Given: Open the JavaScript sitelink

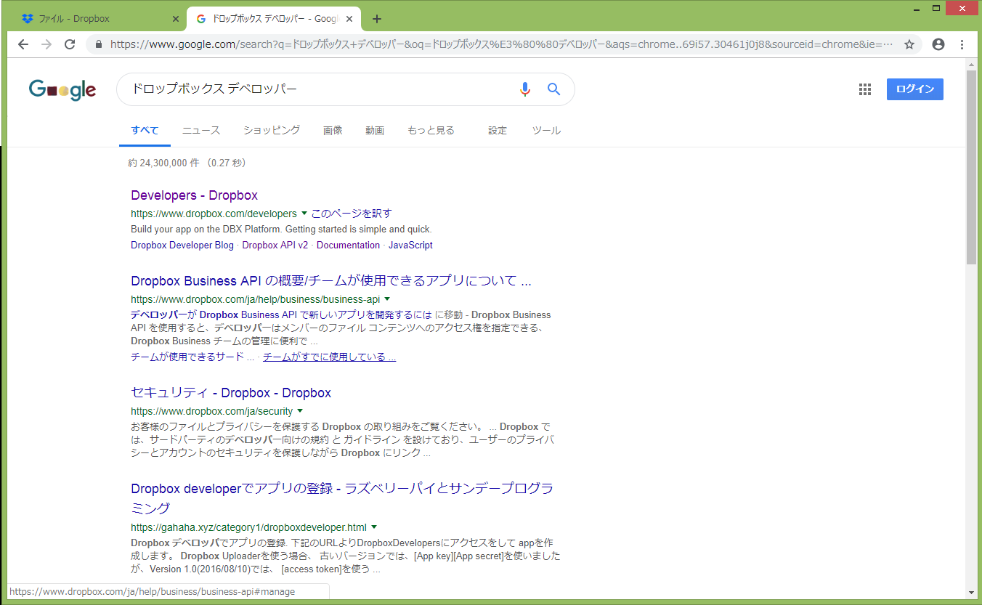Looking at the screenshot, I should [x=410, y=245].
